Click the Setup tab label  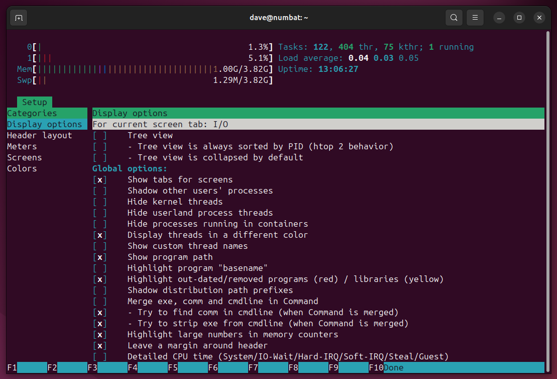tap(34, 102)
